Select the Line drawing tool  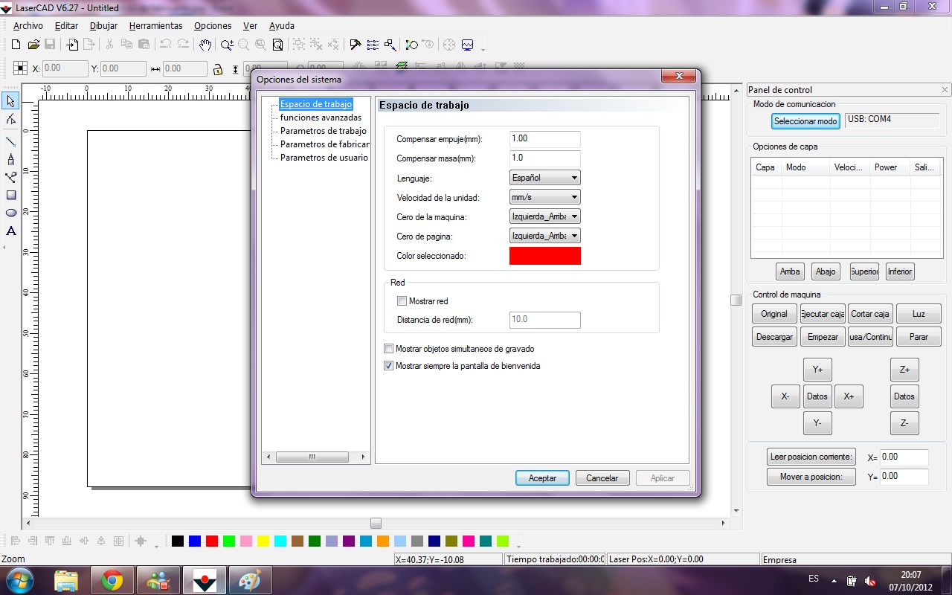tap(10, 141)
